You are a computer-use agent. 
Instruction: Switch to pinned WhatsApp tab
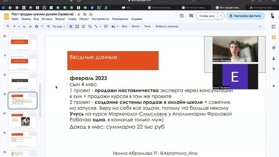(x=10, y=8)
